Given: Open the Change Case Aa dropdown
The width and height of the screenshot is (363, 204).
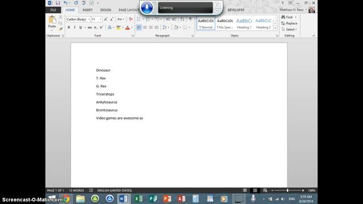Looking at the screenshot, I should (121, 19).
